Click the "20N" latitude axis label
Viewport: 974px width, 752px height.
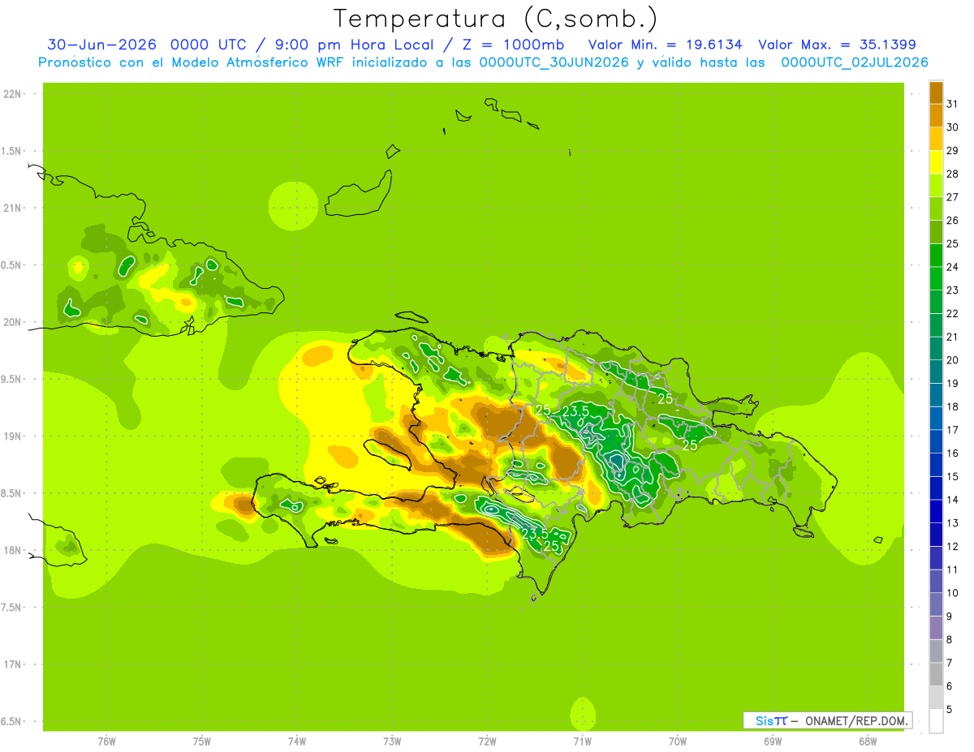[14, 322]
